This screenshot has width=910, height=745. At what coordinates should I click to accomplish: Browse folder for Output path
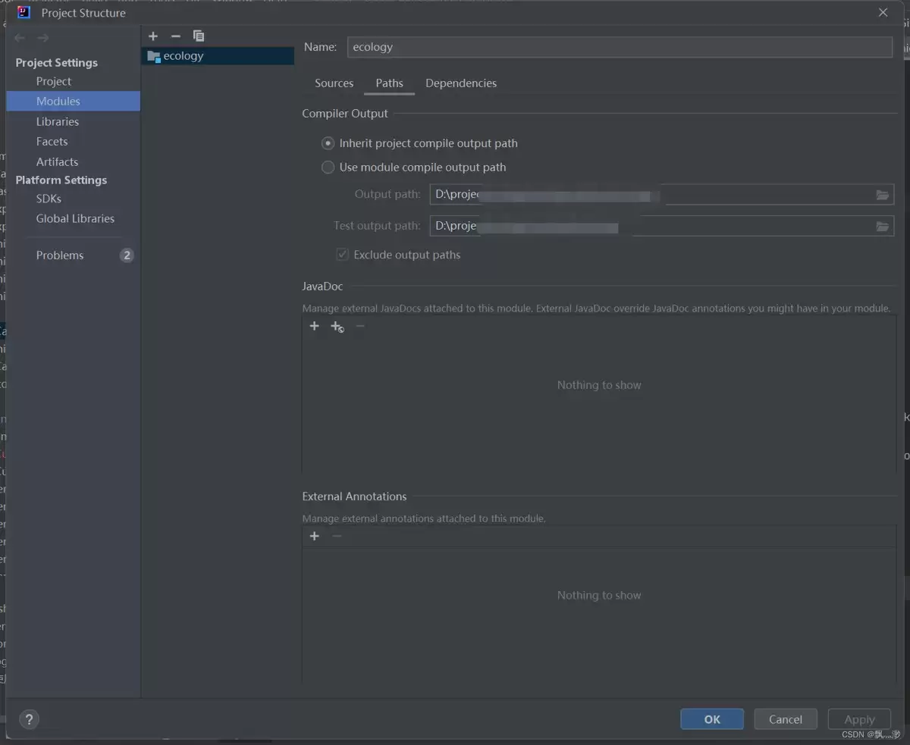(x=882, y=195)
